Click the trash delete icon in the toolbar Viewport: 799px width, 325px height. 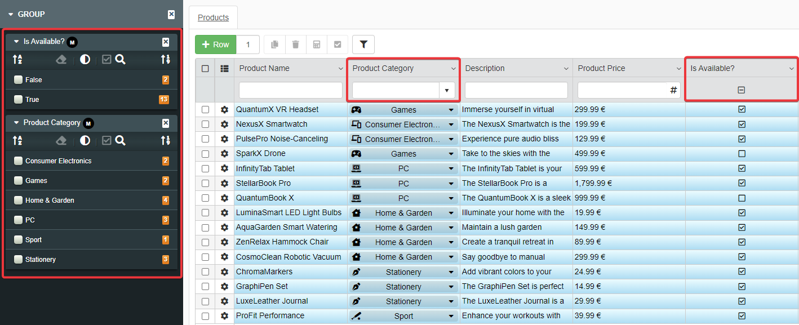[x=295, y=44]
